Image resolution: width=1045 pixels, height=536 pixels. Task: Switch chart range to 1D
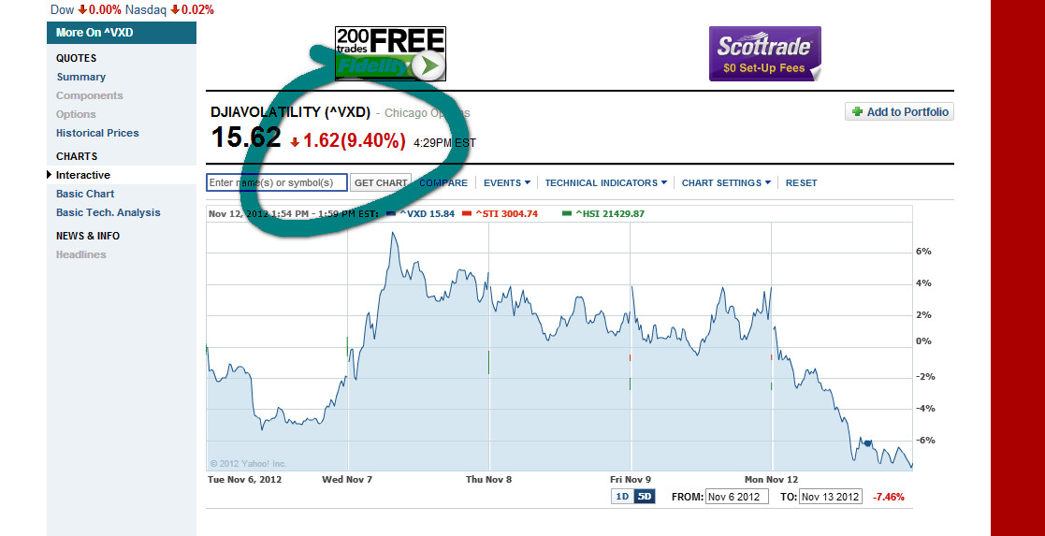pos(622,497)
